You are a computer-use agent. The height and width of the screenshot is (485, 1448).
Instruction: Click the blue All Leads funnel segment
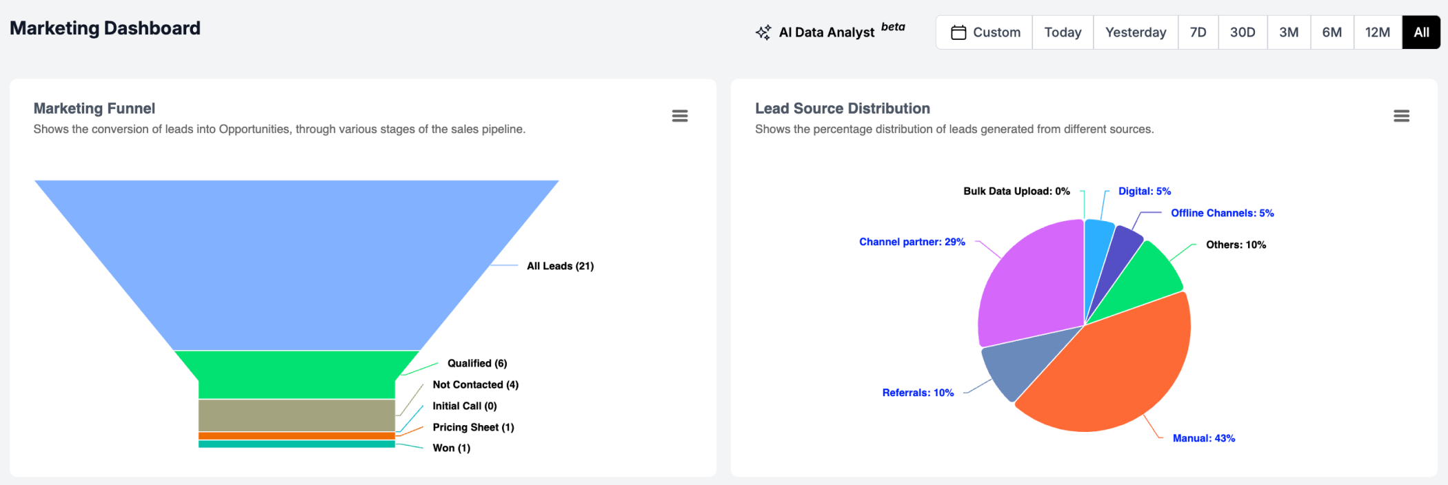pos(296,265)
